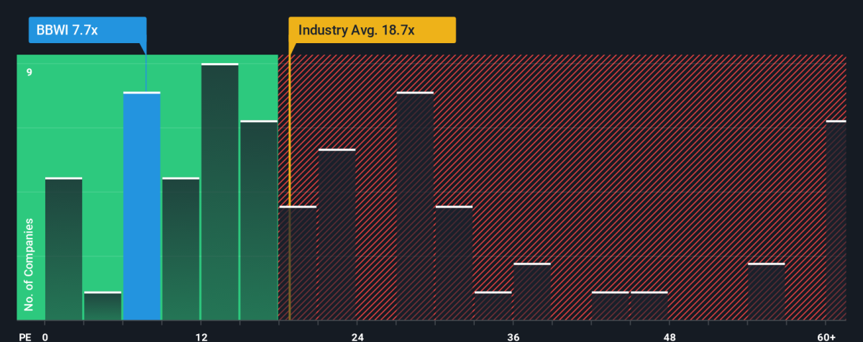Click the 60+ bar at far right

coord(836,221)
